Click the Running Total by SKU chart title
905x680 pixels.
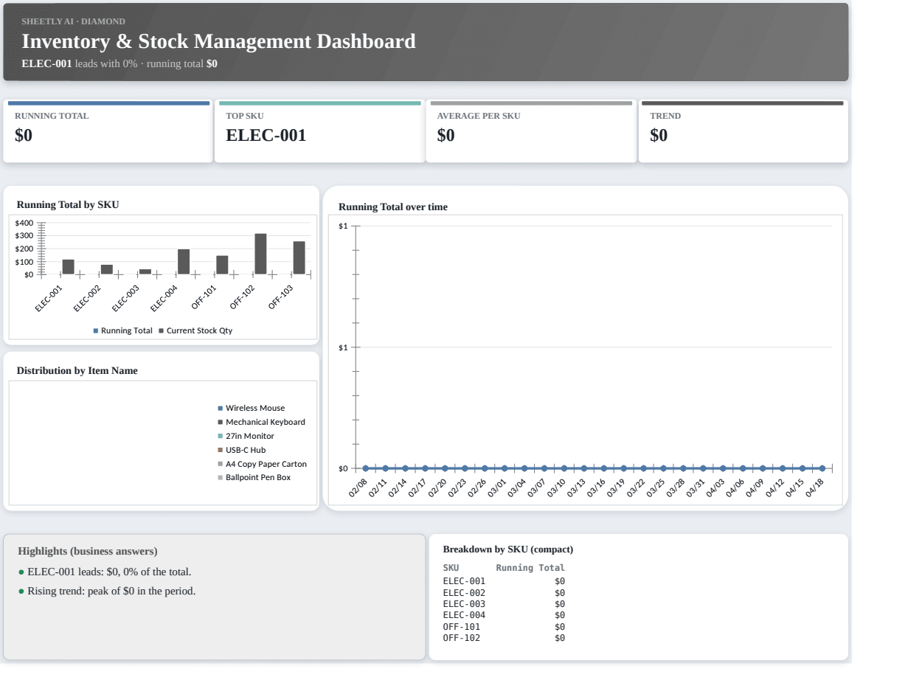coord(68,204)
